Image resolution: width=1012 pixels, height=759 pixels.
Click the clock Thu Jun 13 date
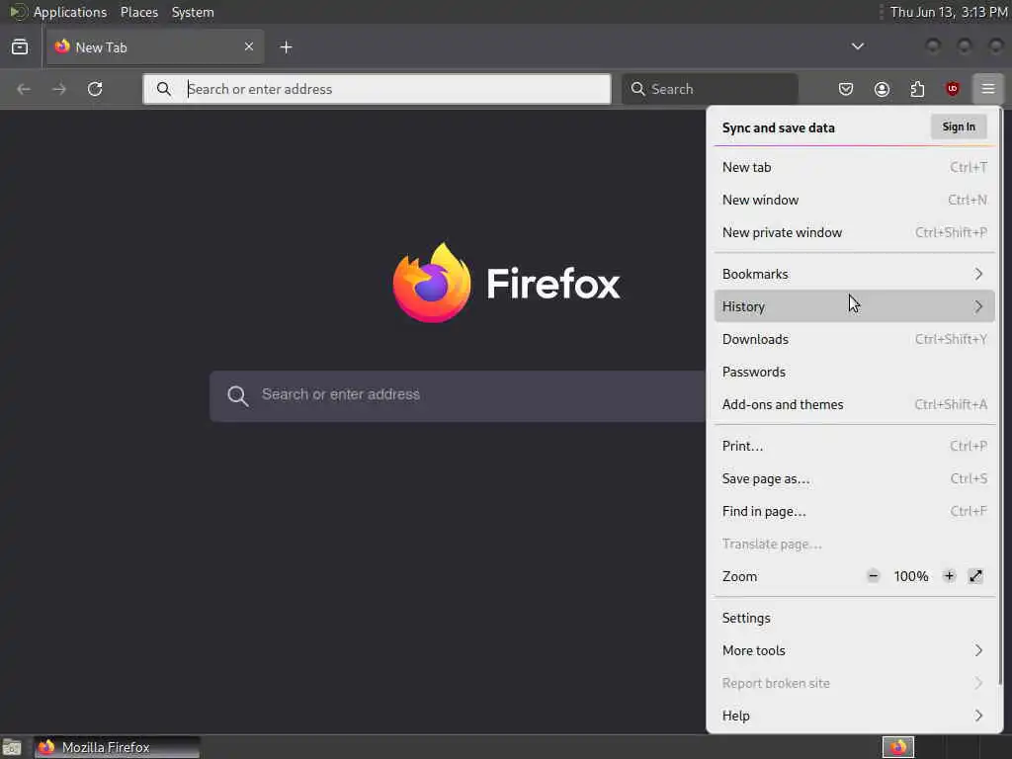point(948,12)
